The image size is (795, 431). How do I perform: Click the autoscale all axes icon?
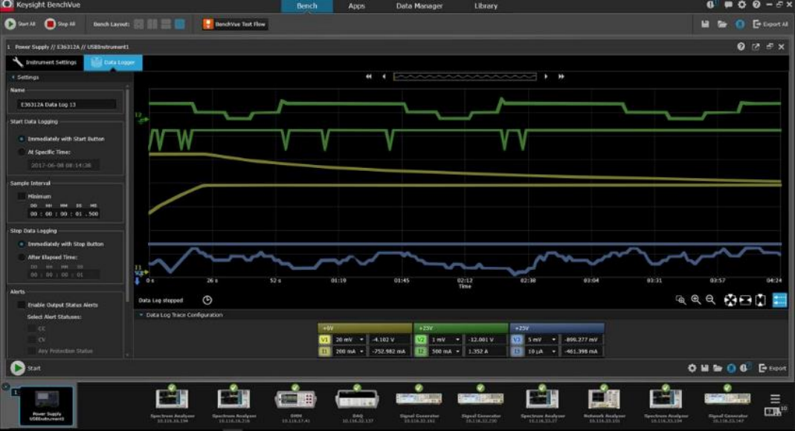click(730, 300)
